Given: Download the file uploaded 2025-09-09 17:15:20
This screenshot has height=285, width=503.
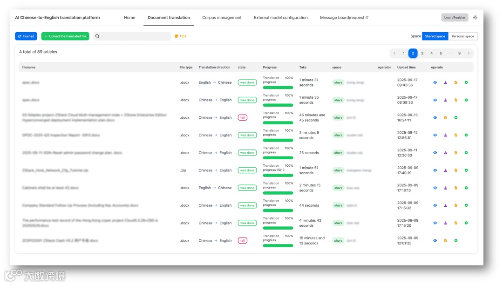Looking at the screenshot, I should point(446,223).
